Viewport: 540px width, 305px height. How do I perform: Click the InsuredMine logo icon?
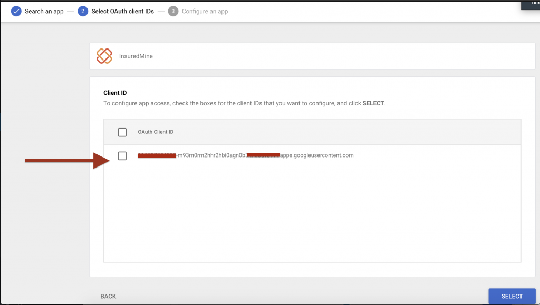pos(104,56)
